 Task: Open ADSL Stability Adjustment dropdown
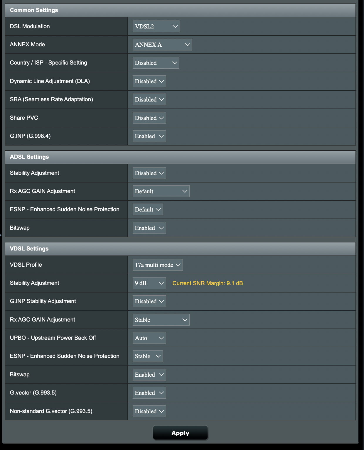point(149,173)
